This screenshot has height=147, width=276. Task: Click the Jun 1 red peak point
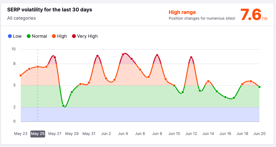point(97,56)
